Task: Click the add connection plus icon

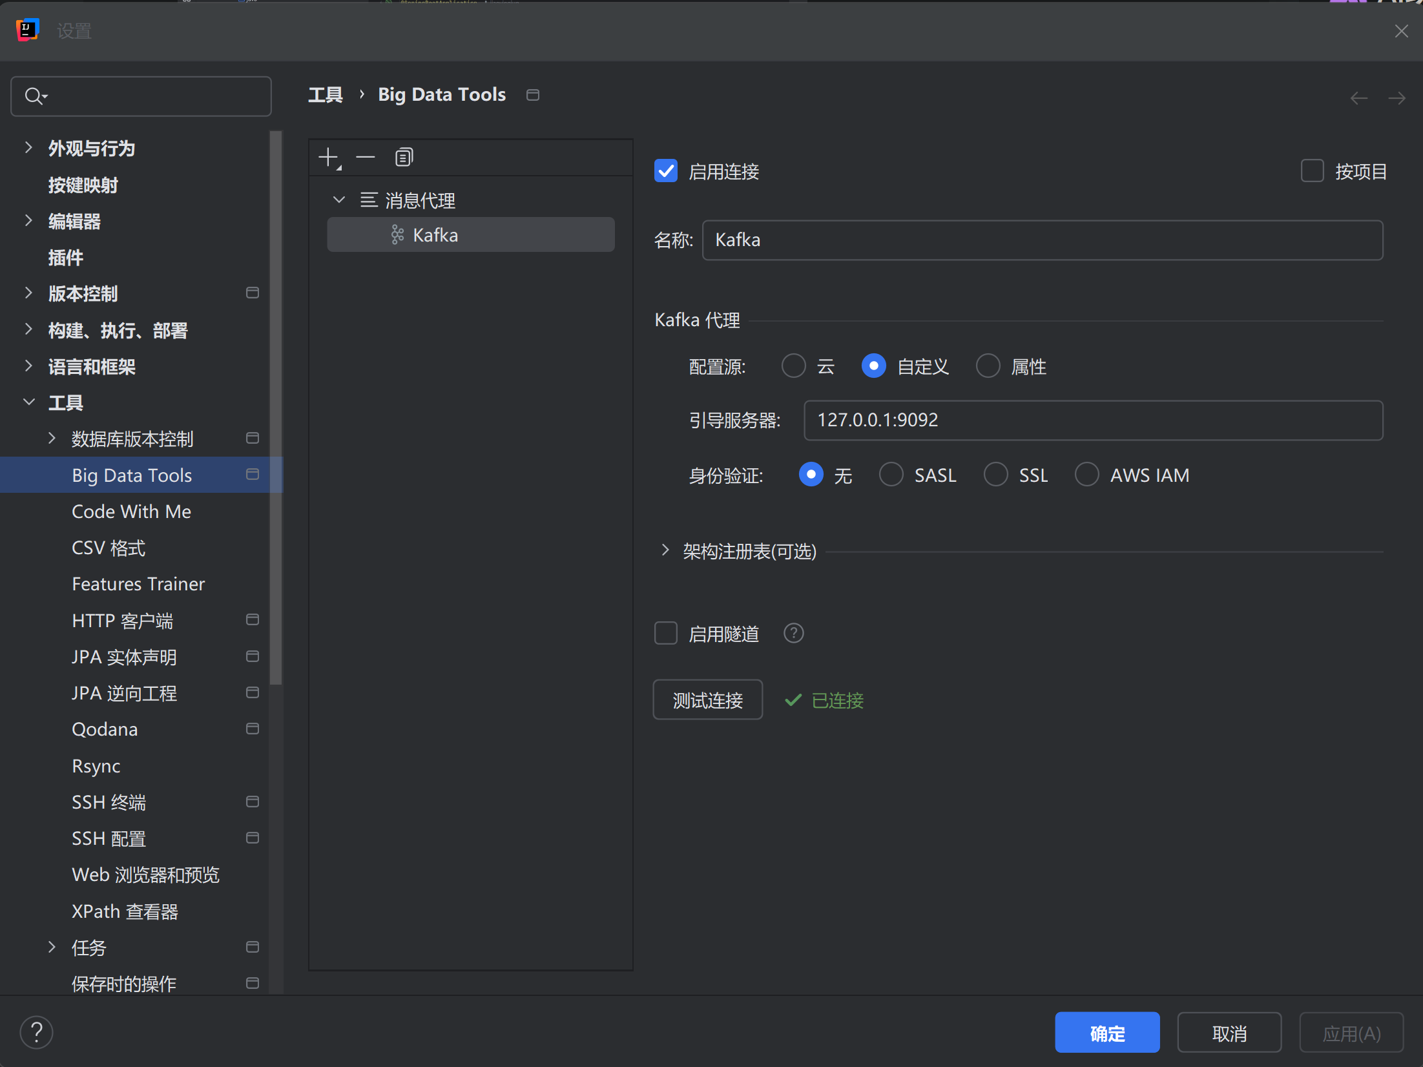Action: pos(329,158)
